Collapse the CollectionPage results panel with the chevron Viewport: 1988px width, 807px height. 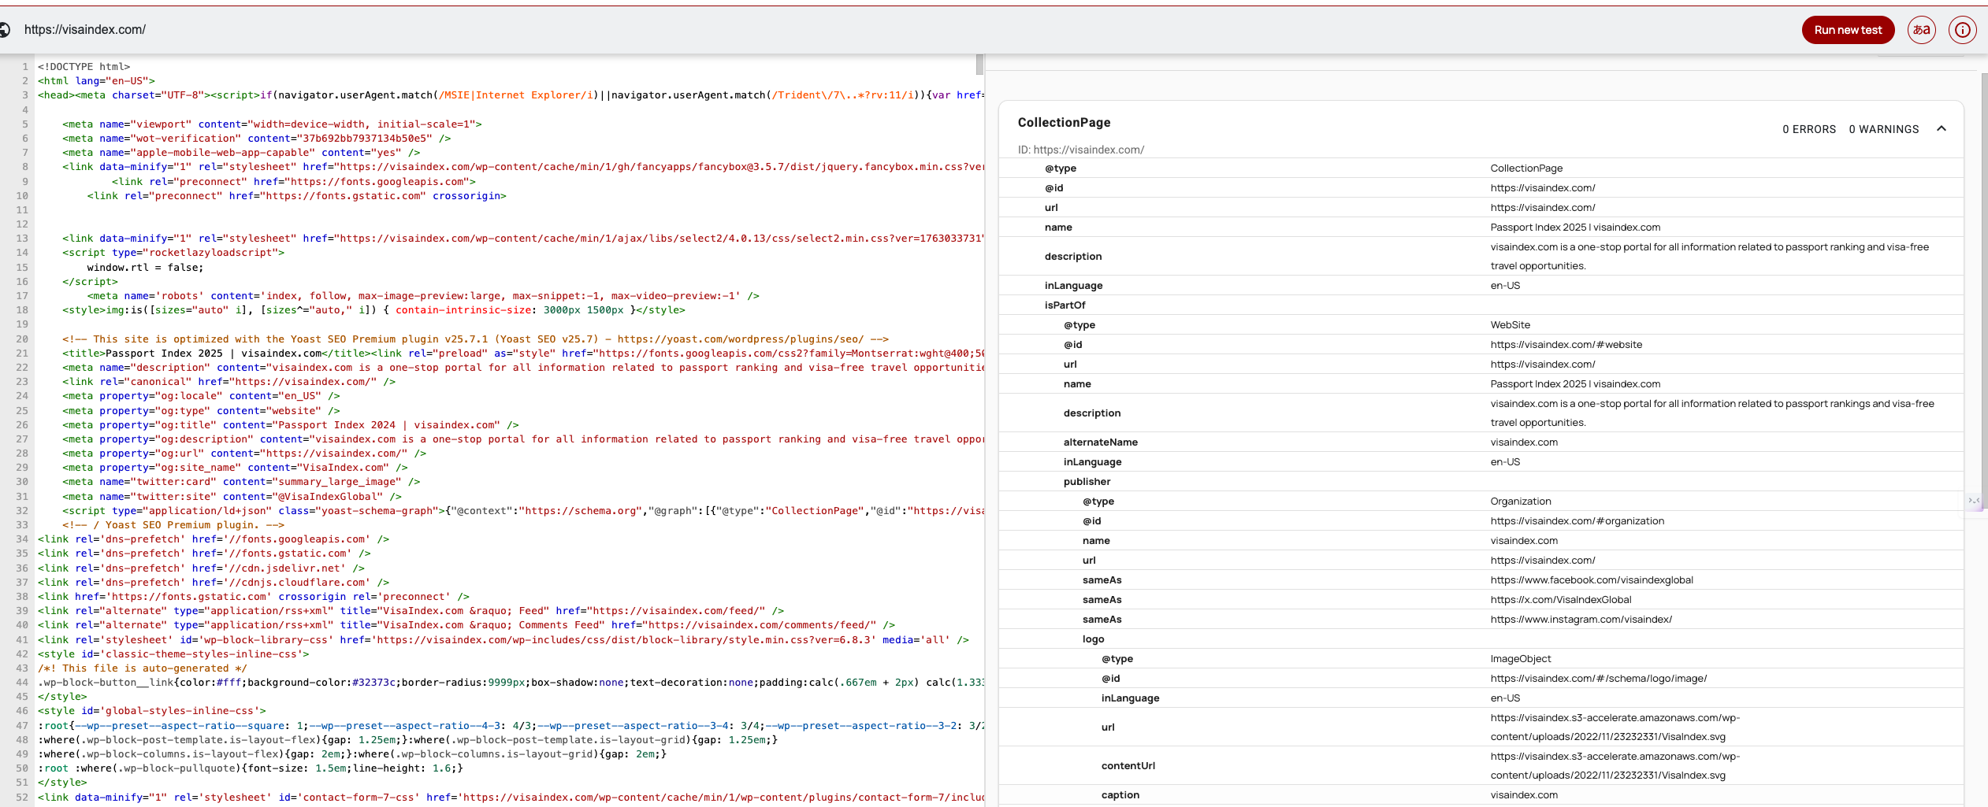(1942, 128)
